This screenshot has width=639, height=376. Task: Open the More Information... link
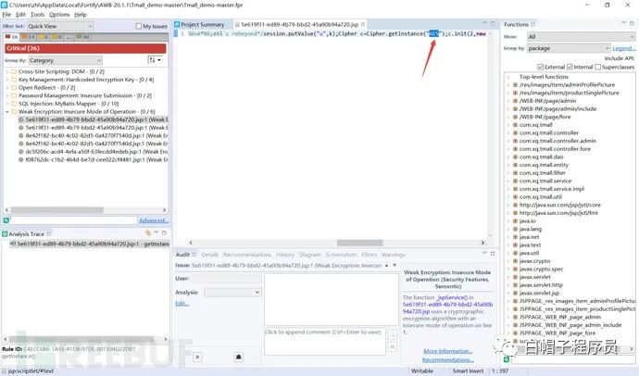(448, 351)
